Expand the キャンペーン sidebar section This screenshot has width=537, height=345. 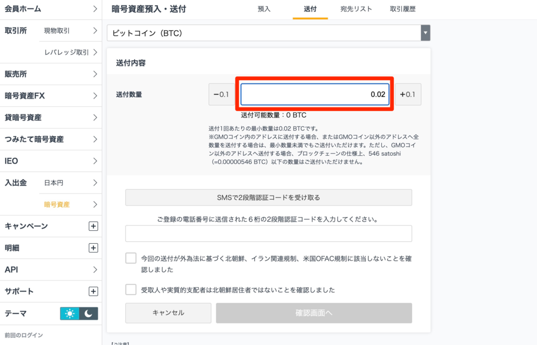coord(93,226)
